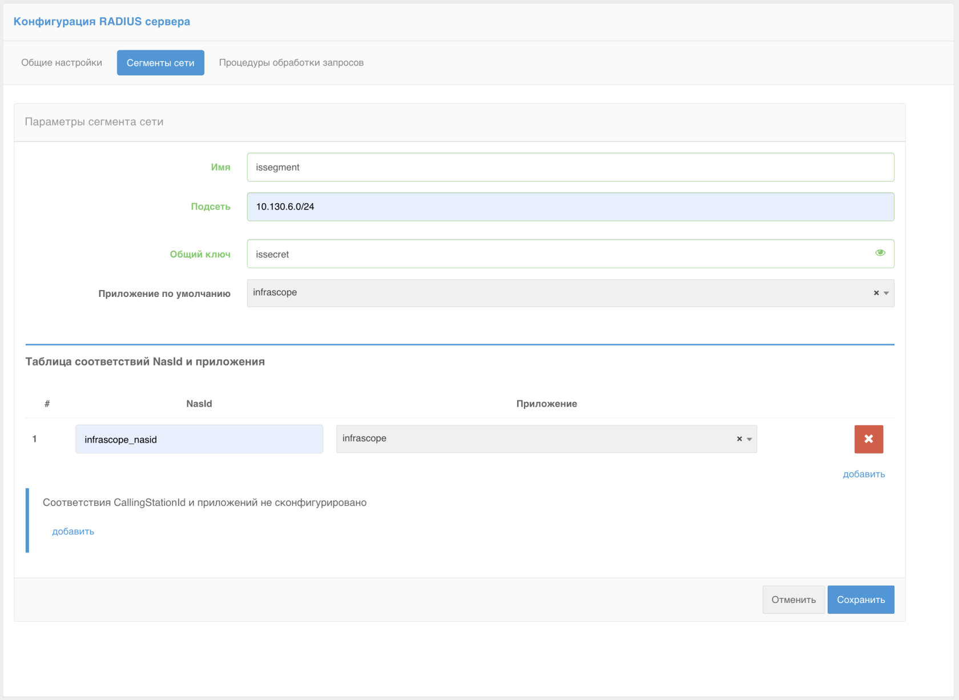Screen dimensions: 959x700
Task: Expand row 1 application dropdown arrow
Action: click(x=750, y=439)
